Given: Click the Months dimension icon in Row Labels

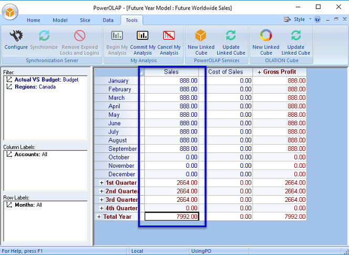Looking at the screenshot, I should pyautogui.click(x=9, y=205).
